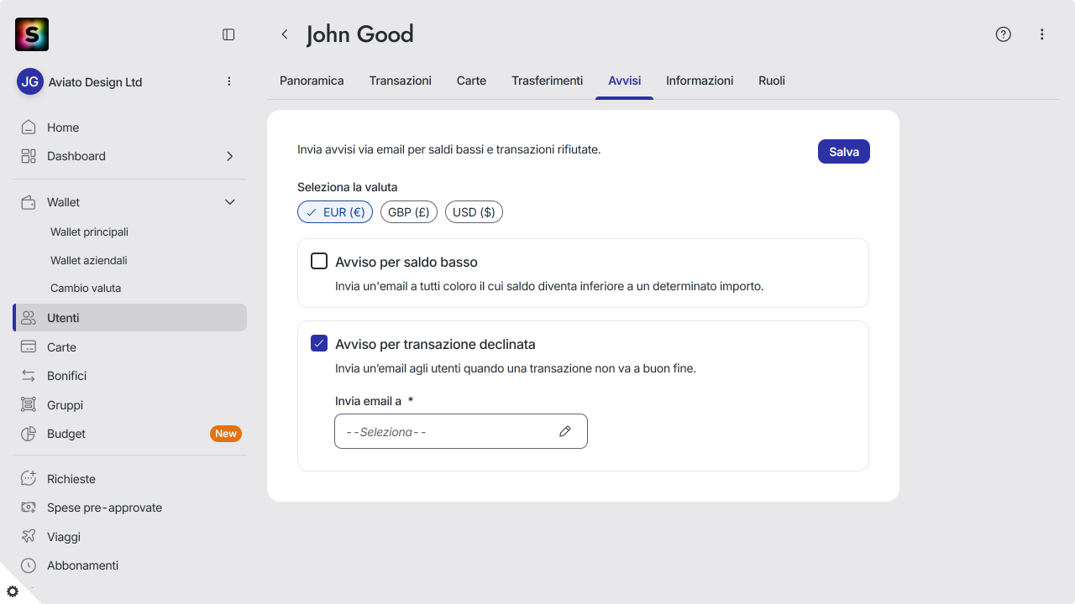This screenshot has width=1075, height=604.
Task: Switch to the Panoramica tab
Action: [312, 81]
